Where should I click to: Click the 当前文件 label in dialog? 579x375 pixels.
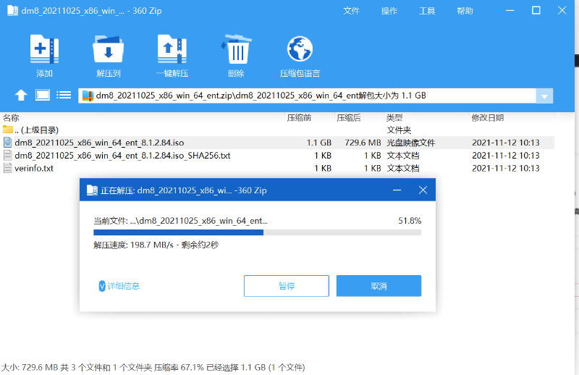point(110,221)
